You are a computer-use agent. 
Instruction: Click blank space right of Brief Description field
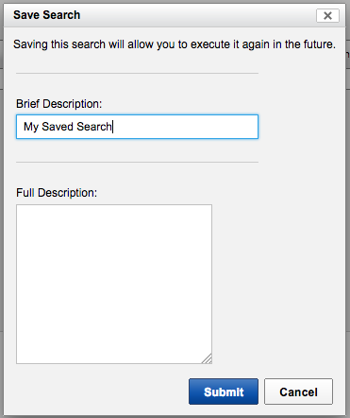click(x=301, y=127)
